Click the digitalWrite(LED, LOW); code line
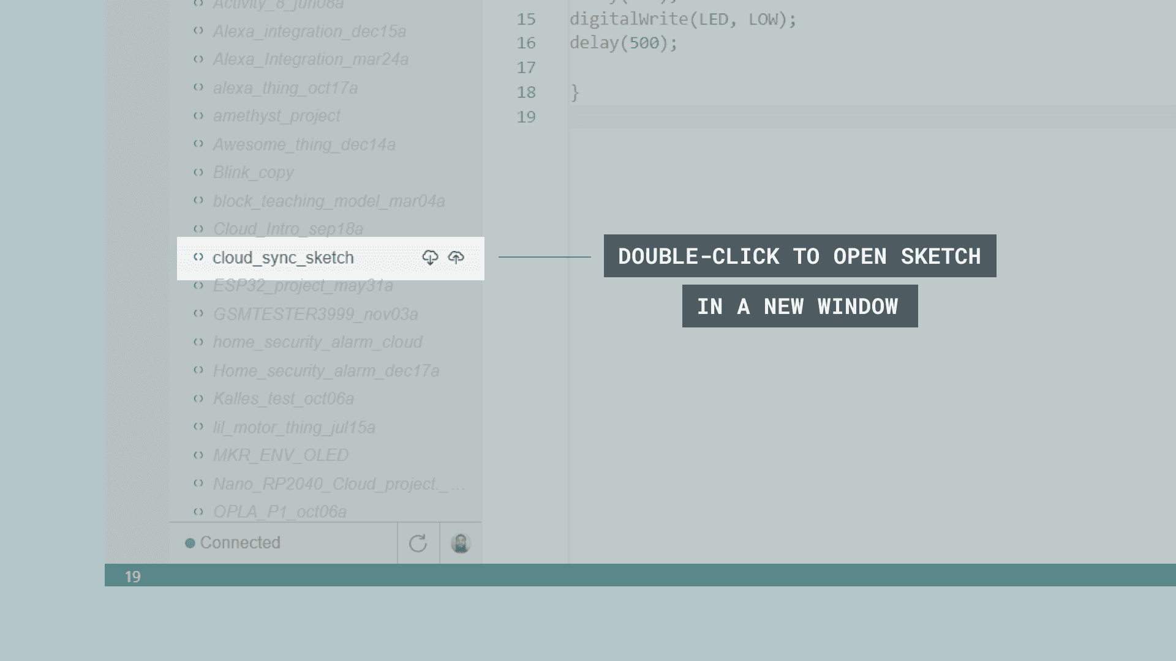Screen dimensions: 1176x661 click(682, 19)
